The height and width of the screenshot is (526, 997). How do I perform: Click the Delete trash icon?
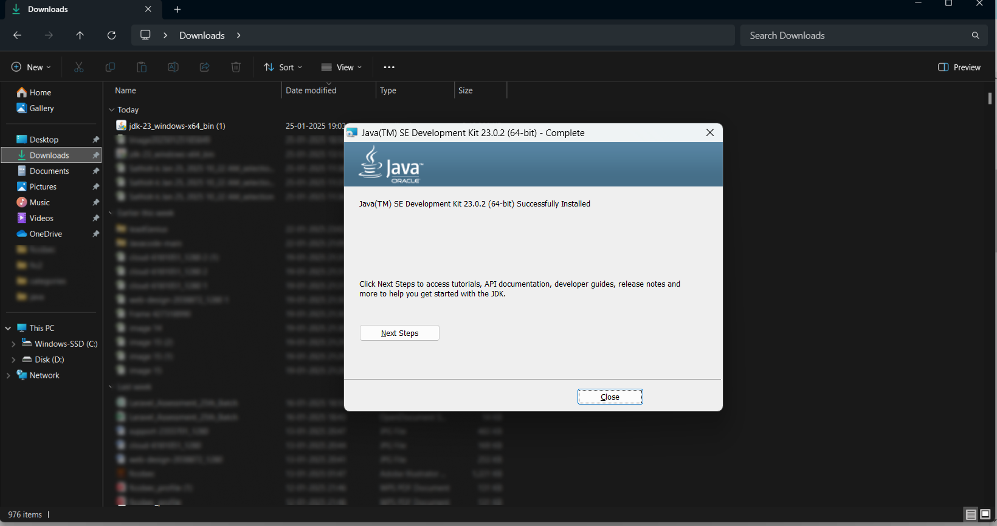coord(236,67)
